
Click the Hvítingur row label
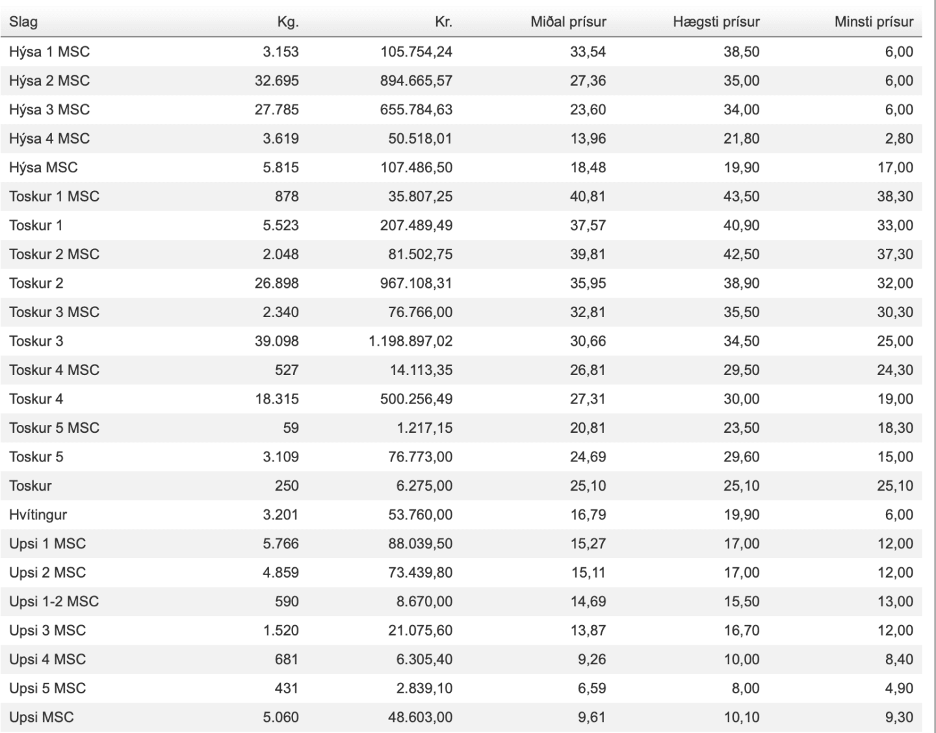38,515
